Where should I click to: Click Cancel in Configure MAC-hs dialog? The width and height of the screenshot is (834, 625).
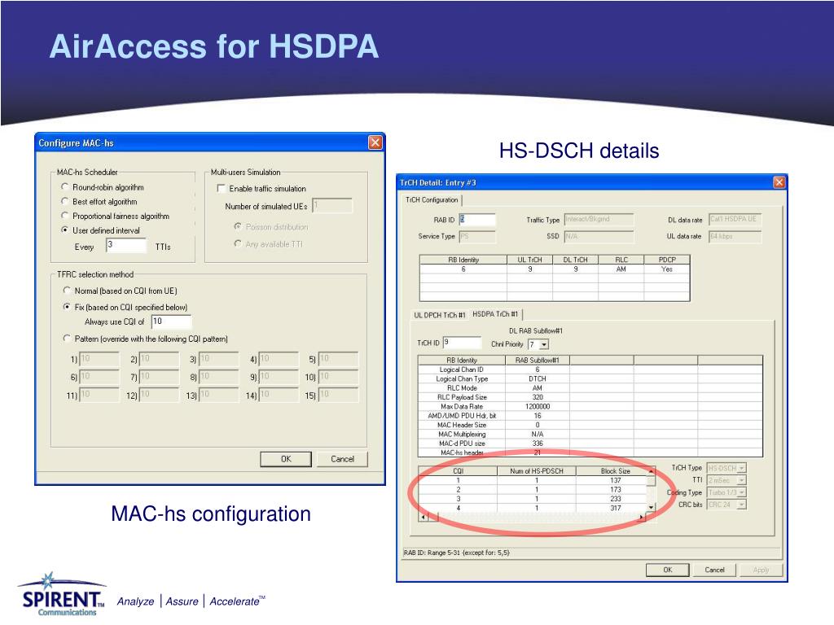click(x=342, y=459)
